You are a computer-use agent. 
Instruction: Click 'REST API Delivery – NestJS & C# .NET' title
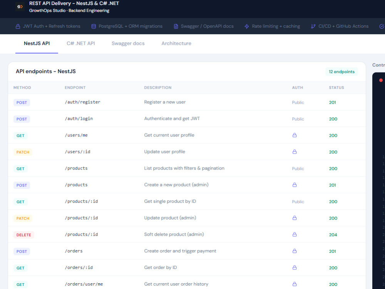tap(74, 3)
